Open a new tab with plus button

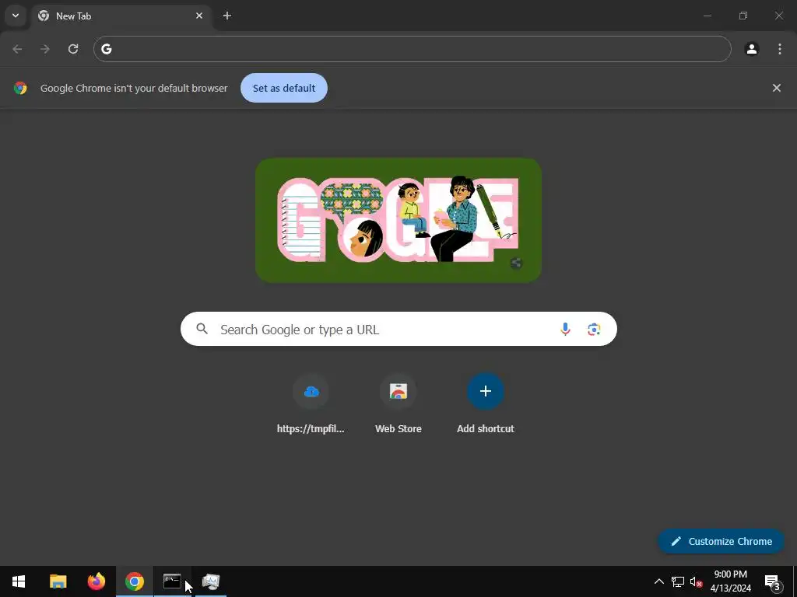pyautogui.click(x=227, y=16)
